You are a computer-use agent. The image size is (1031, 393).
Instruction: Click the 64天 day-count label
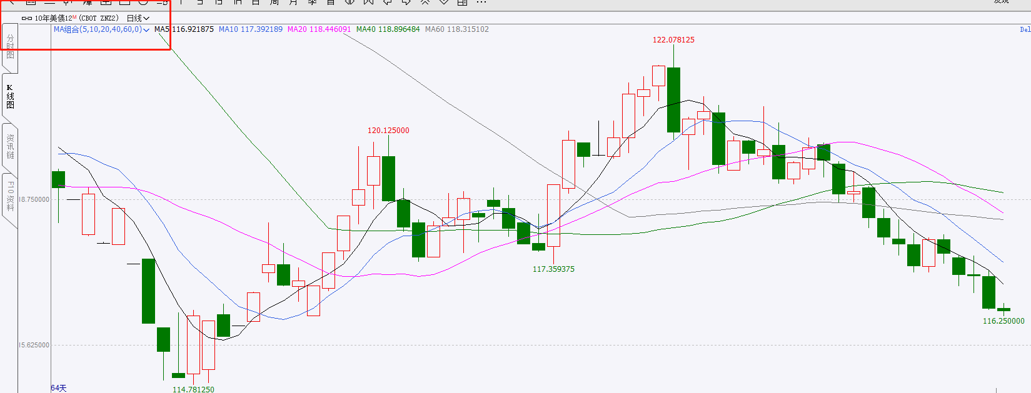pyautogui.click(x=59, y=388)
